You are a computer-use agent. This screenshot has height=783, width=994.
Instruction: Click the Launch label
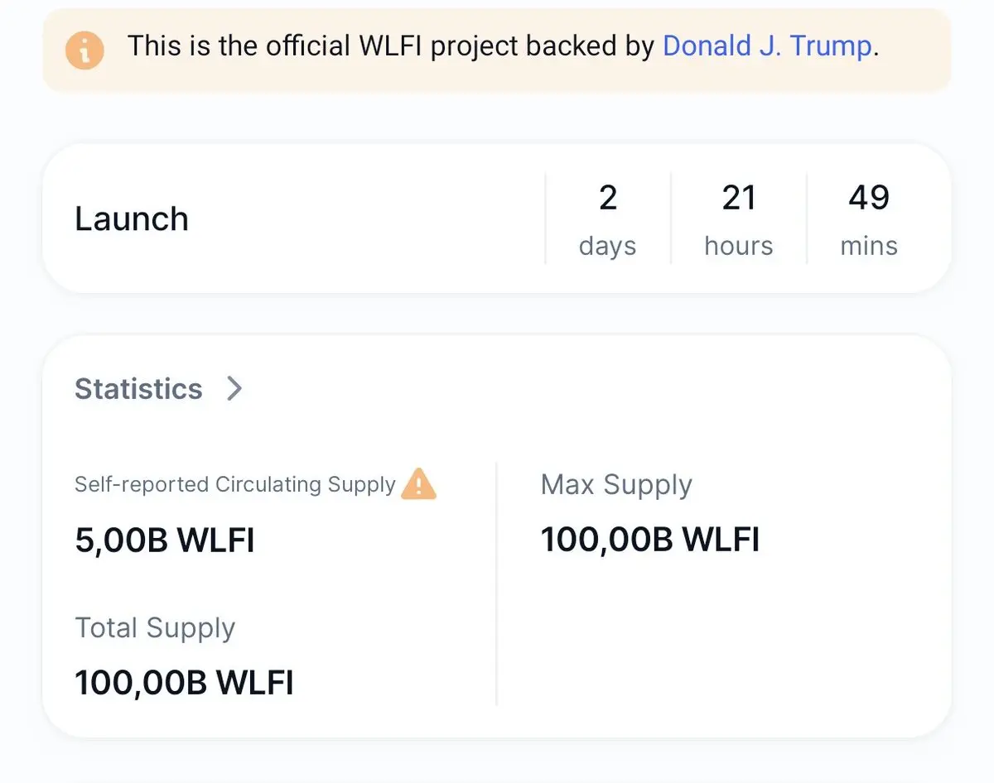click(x=132, y=219)
